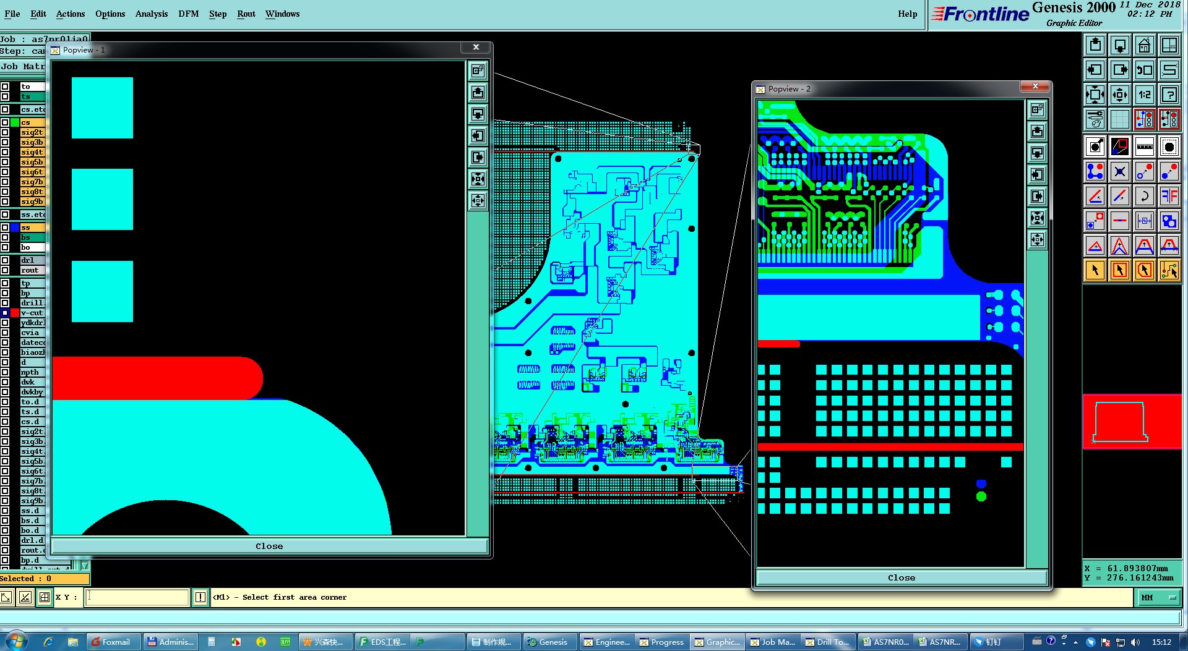This screenshot has height=651, width=1188.
Task: Click the blue color swatch of layer ss
Action: tap(15, 228)
